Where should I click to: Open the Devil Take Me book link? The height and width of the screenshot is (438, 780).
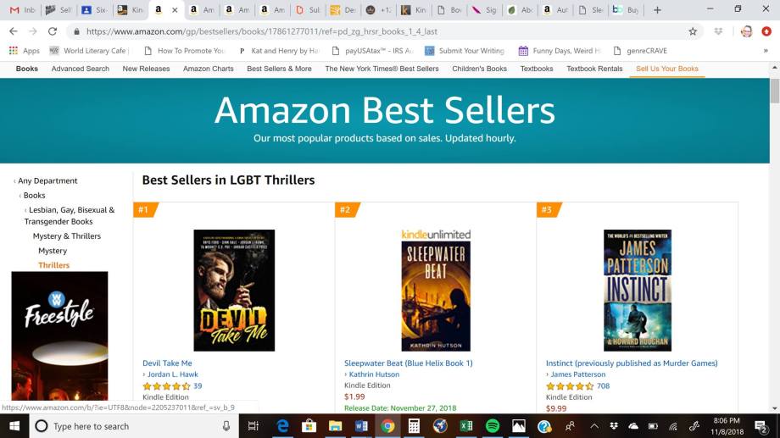click(167, 363)
